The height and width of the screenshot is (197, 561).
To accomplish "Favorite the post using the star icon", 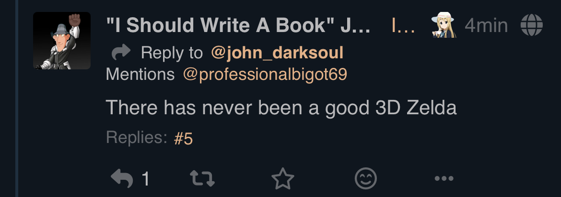I will pyautogui.click(x=282, y=178).
